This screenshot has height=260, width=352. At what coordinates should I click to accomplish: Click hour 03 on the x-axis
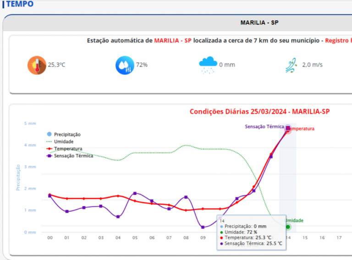tap(101, 238)
